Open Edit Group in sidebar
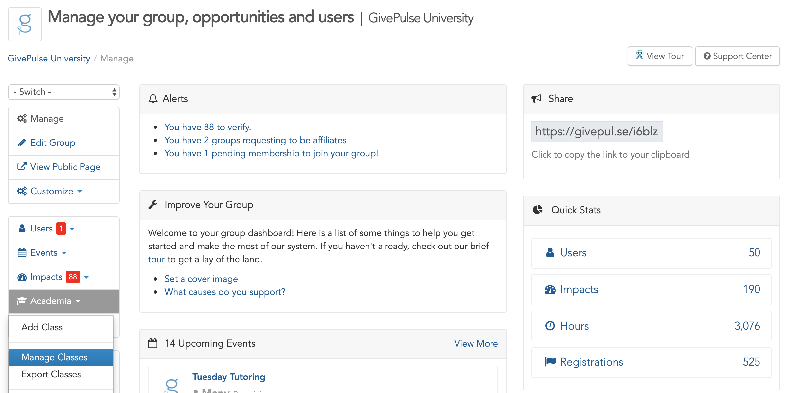 [x=64, y=143]
